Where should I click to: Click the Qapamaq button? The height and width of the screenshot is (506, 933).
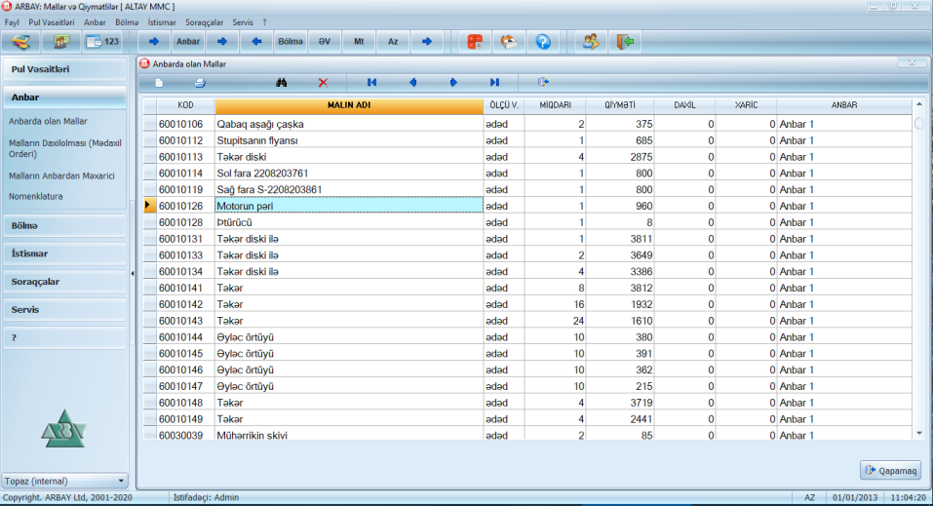890,470
